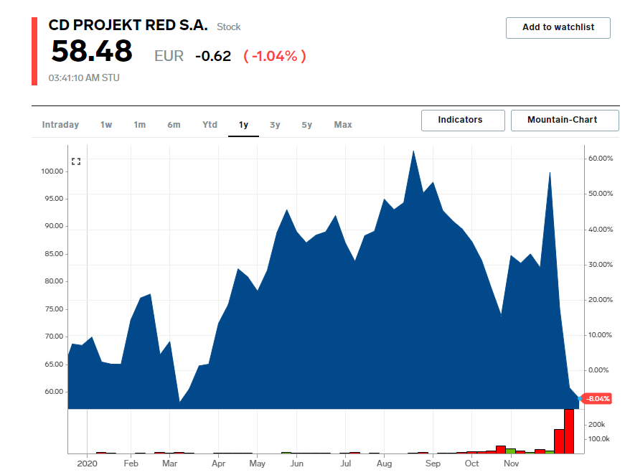Screen dimensions: 625x475
Task: Click the -8.04% current value marker
Action: pos(597,398)
